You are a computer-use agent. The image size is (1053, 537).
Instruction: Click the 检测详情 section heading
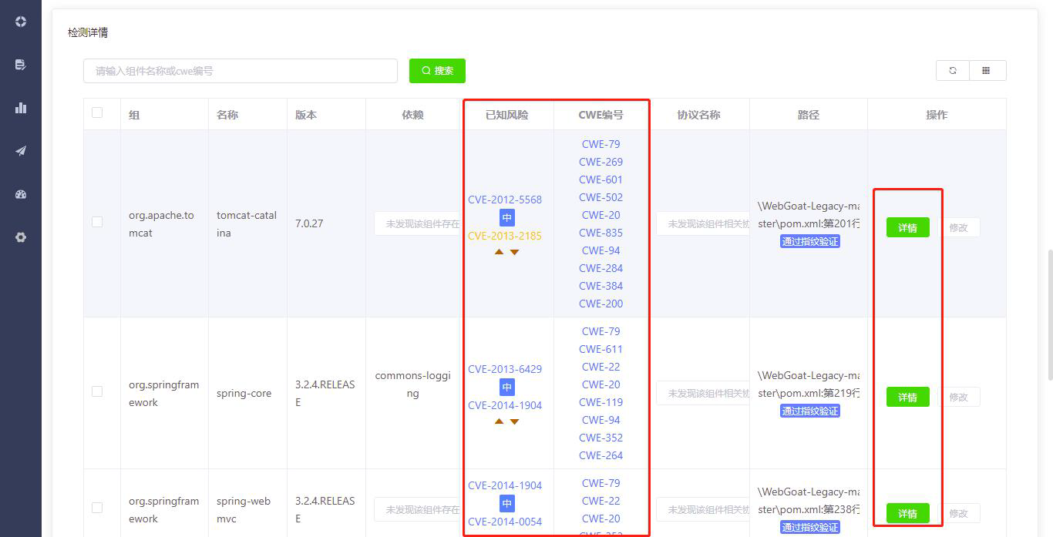pos(88,32)
